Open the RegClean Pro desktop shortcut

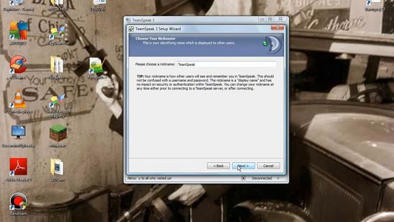click(x=58, y=34)
